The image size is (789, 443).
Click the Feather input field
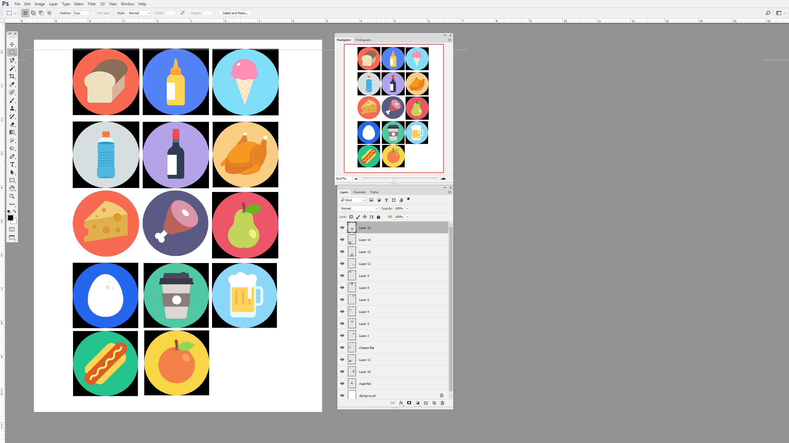click(81, 13)
